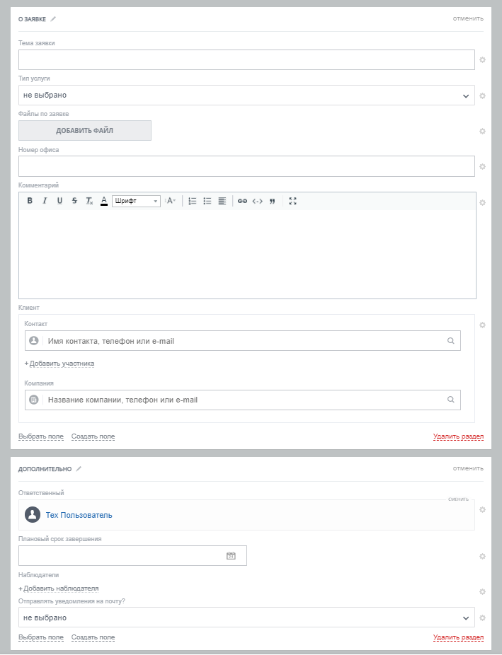This screenshot has height=655, width=502.
Task: Open the font size dropdown
Action: pos(171,201)
